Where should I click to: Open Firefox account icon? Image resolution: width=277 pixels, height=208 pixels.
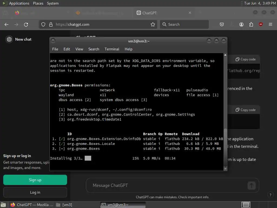point(241,24)
